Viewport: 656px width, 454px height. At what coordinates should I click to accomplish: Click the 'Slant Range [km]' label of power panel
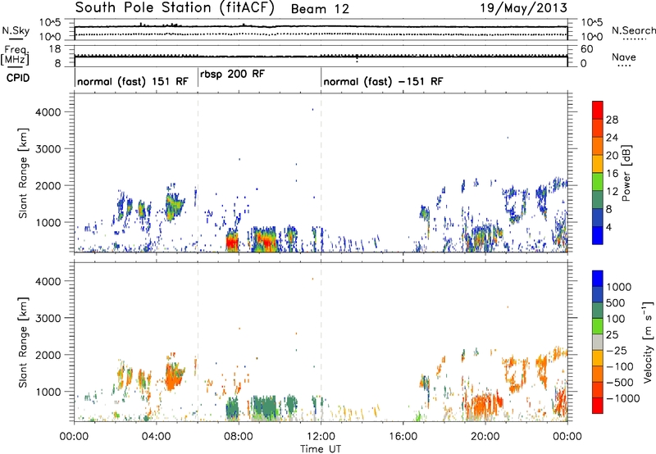tap(23, 173)
